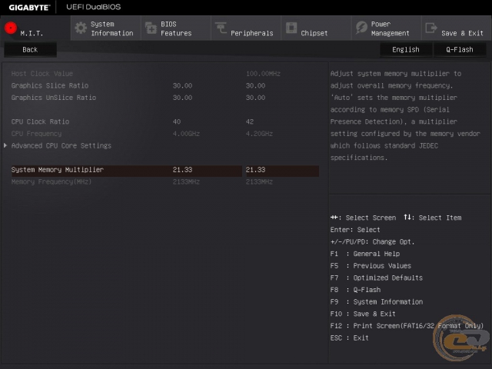Switch to the BIOS Features tab
The width and height of the screenshot is (492, 369).
tap(176, 28)
